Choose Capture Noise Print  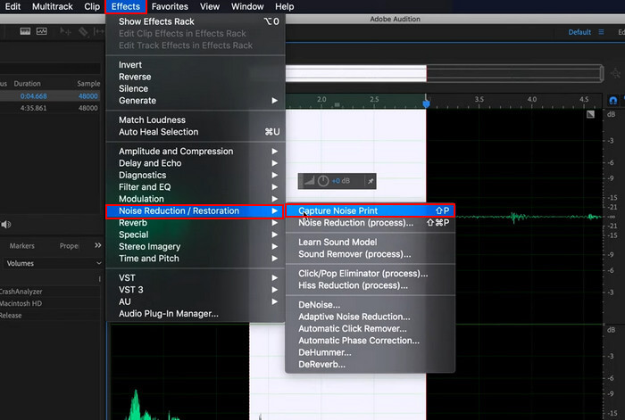point(371,210)
